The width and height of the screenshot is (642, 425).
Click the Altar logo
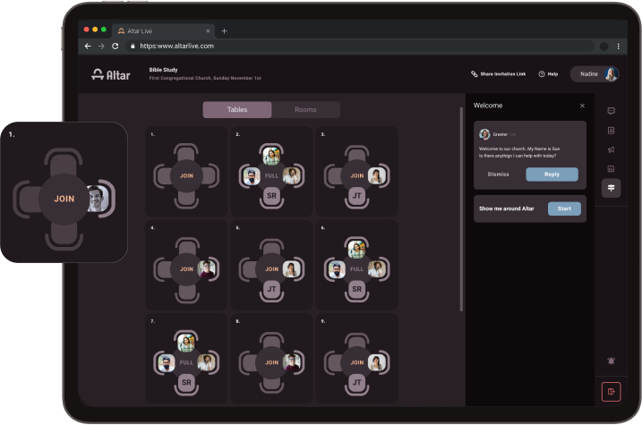[x=111, y=74]
